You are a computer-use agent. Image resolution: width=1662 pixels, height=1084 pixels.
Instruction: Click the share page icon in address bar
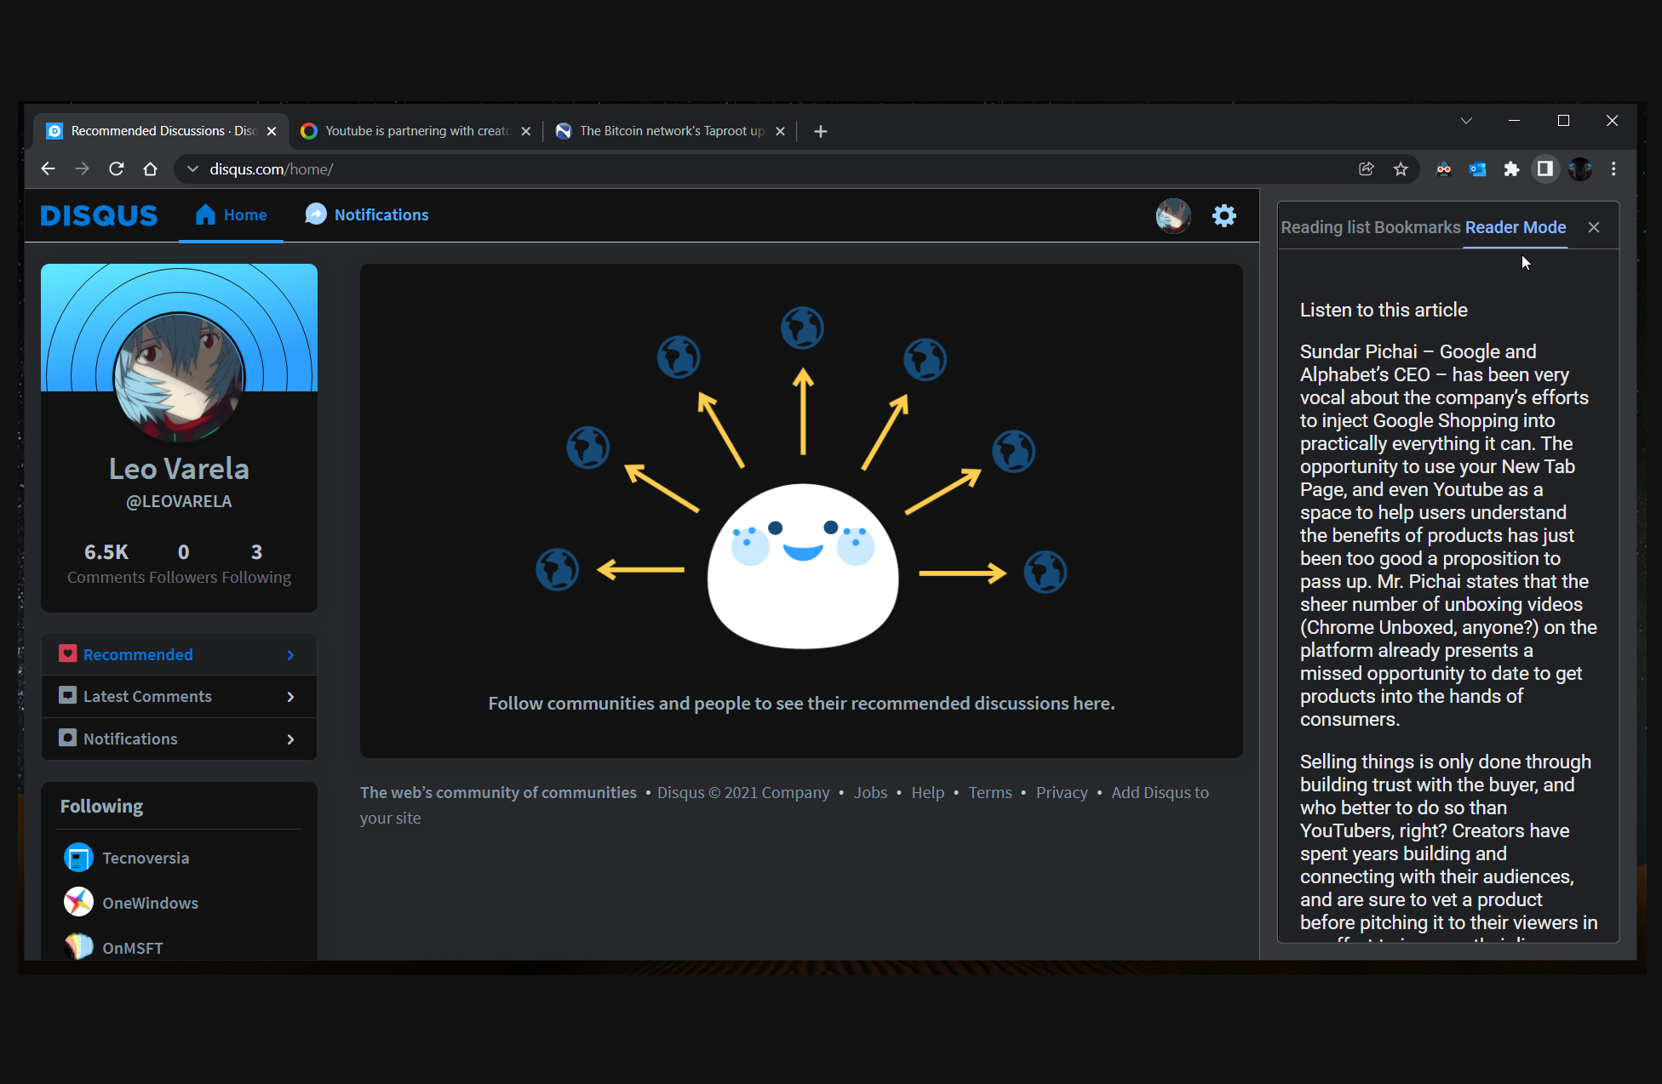(1367, 169)
